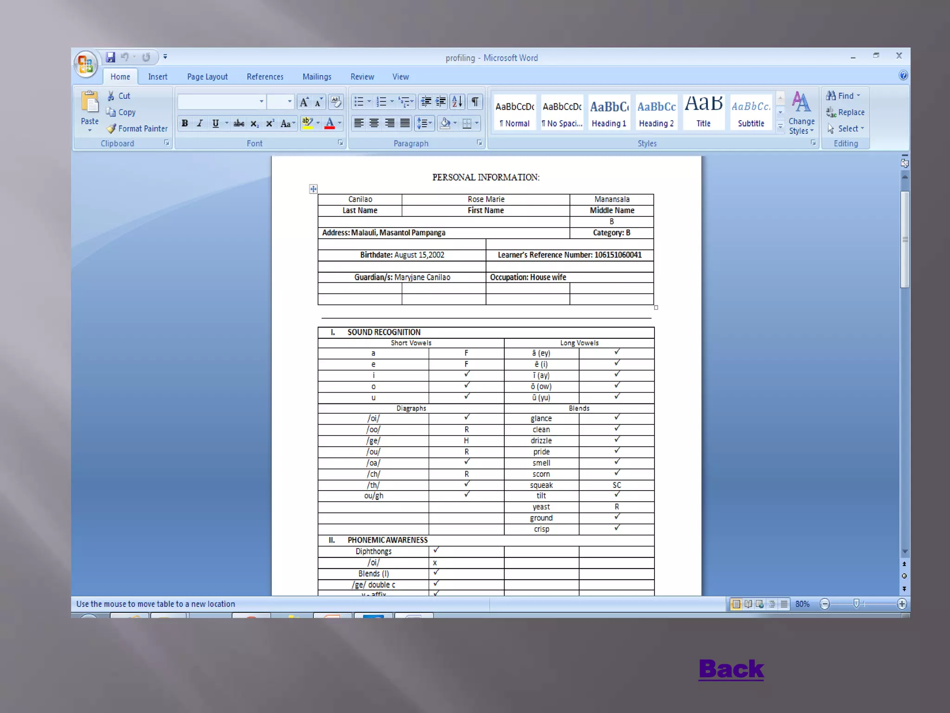Screen dimensions: 950x713
Task: Toggle Bold formatting
Action: (185, 123)
